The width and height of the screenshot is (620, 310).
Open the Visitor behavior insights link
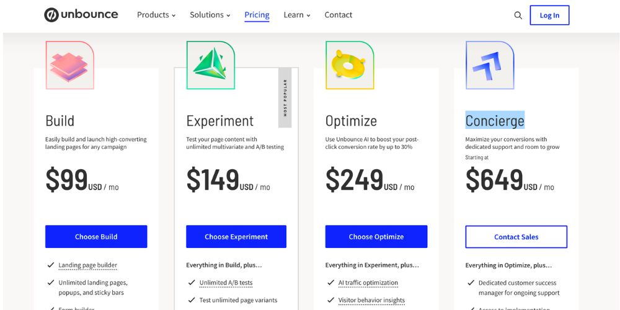pos(371,301)
